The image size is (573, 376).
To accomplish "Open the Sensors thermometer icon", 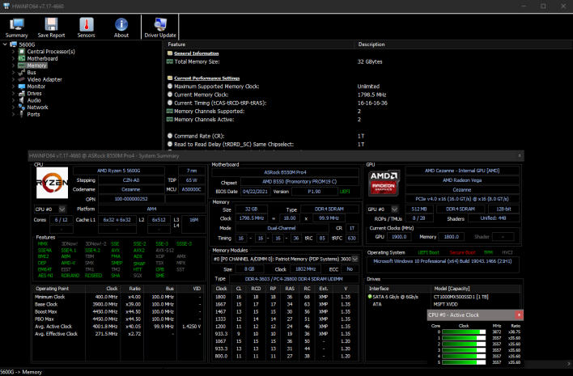I will click(x=86, y=27).
